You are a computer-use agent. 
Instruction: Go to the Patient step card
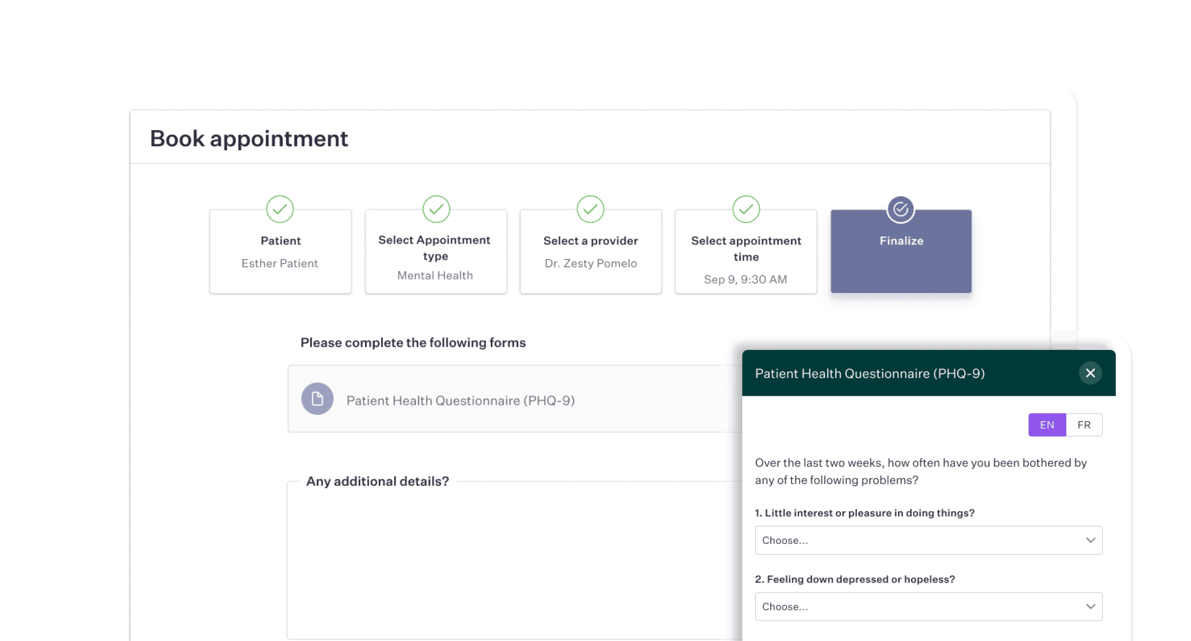pyautogui.click(x=280, y=251)
